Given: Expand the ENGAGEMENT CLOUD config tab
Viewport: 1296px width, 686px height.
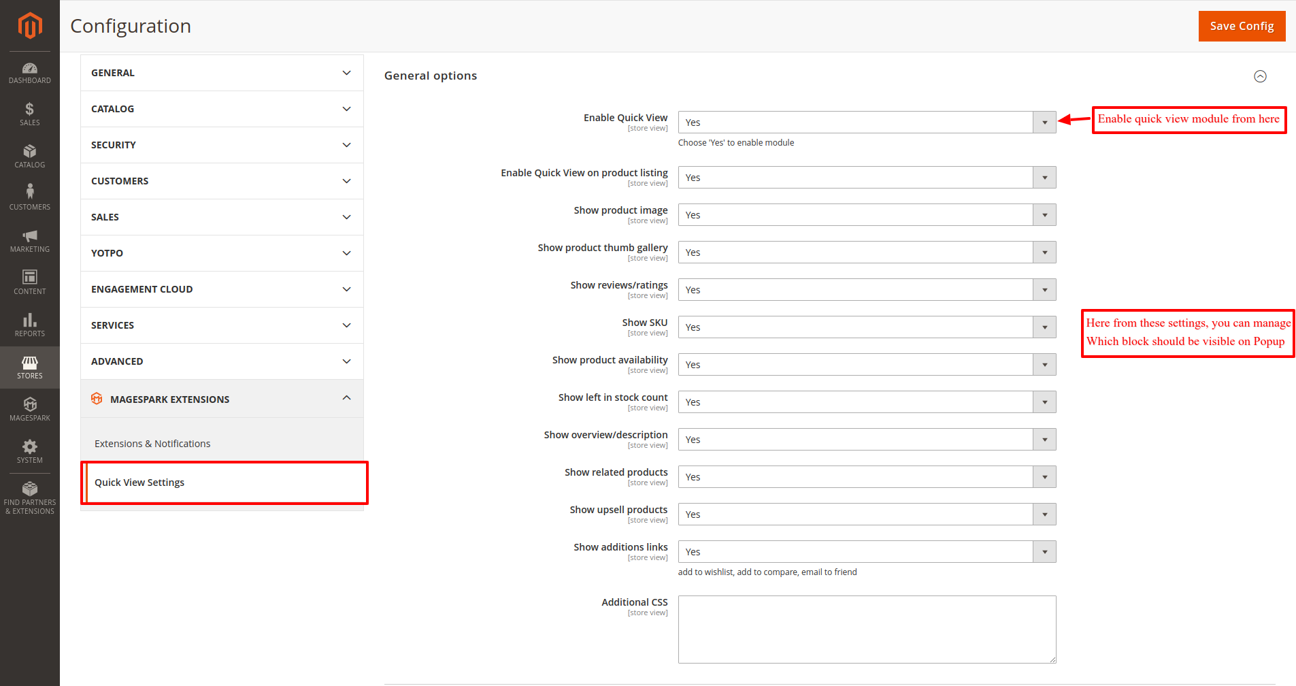Looking at the screenshot, I should (222, 289).
